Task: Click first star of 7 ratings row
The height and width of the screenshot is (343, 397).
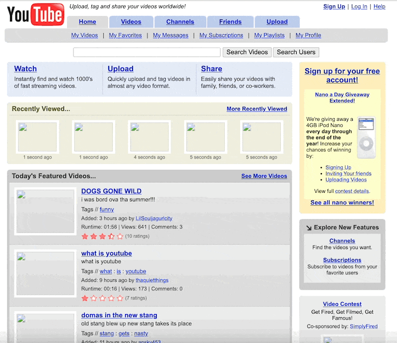Action: pos(85,298)
